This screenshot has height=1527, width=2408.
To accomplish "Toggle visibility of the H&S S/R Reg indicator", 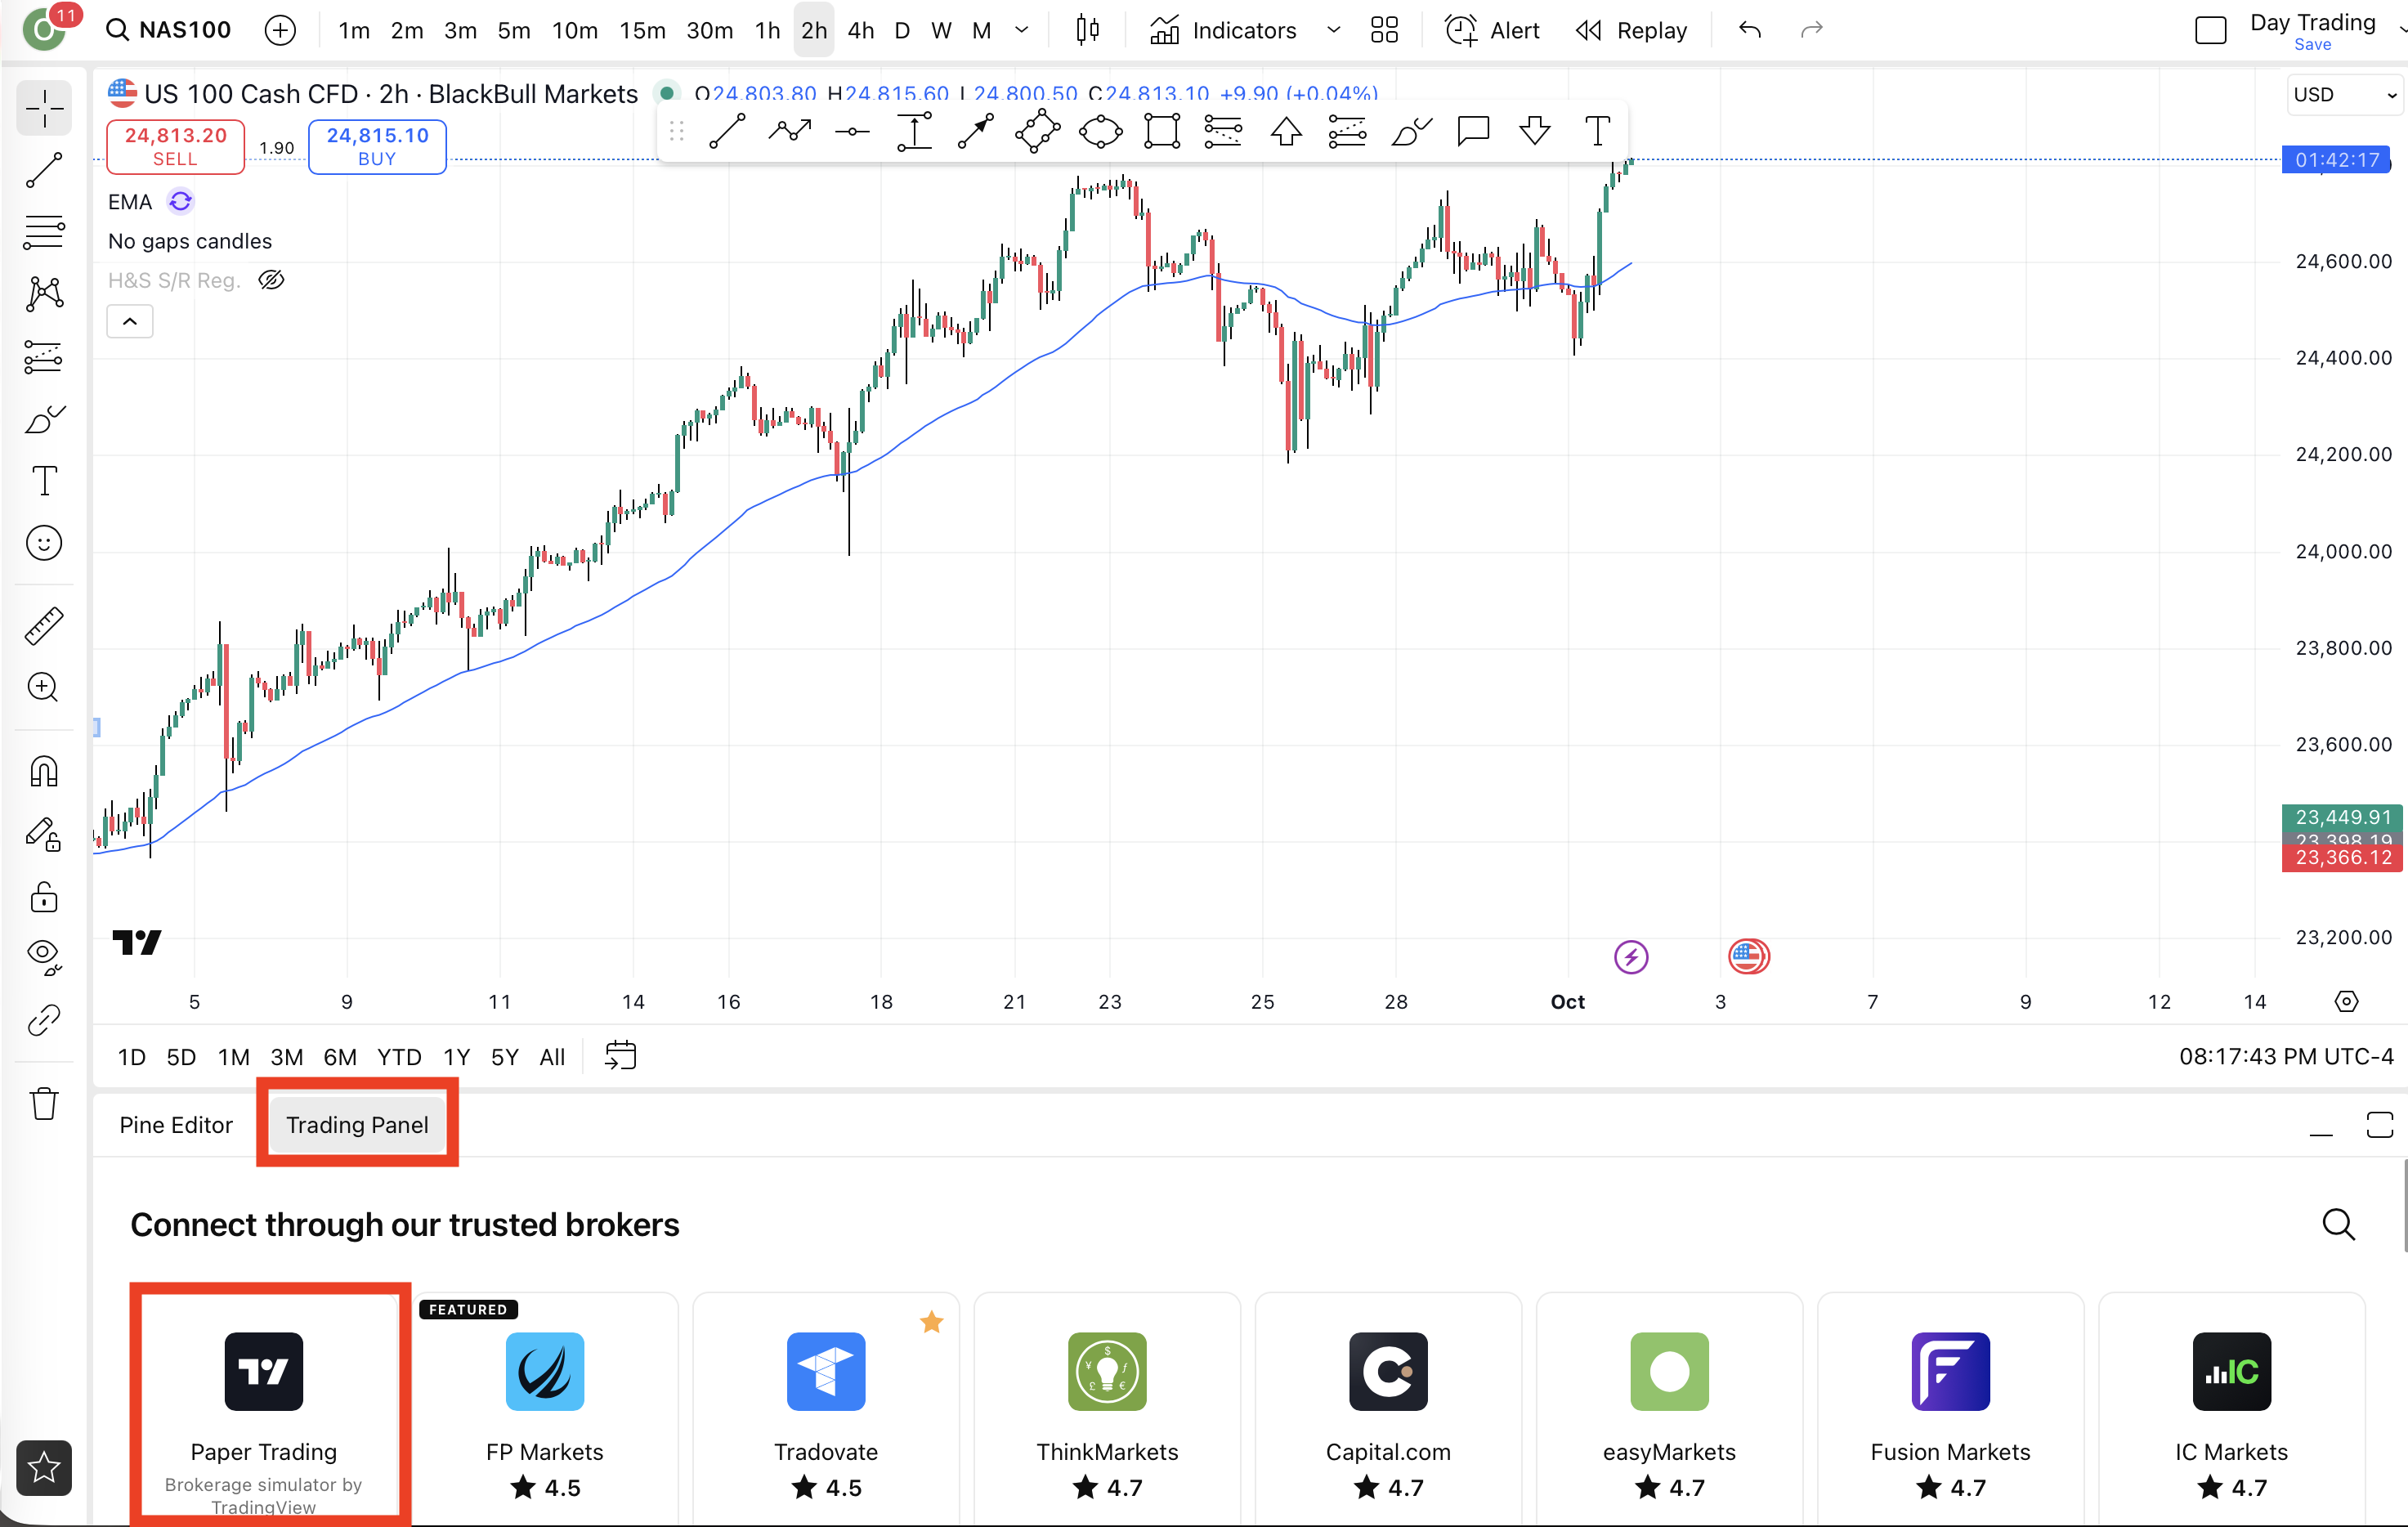I will (270, 280).
